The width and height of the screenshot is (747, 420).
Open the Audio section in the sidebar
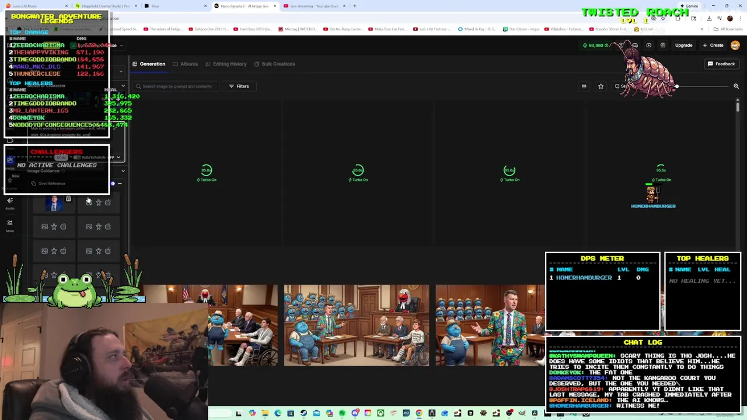coord(10,203)
